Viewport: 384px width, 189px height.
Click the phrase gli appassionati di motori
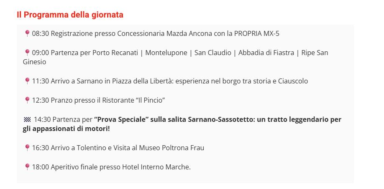coord(65,129)
